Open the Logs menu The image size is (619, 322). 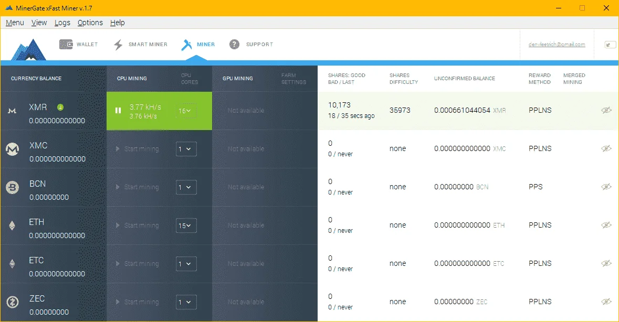[x=62, y=23]
